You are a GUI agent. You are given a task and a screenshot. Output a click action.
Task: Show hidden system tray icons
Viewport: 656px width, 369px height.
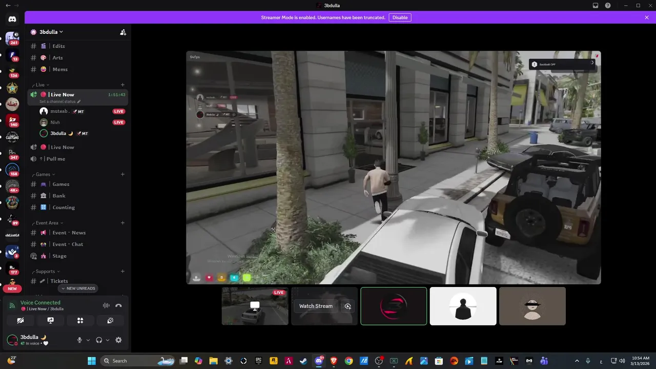tap(577, 361)
